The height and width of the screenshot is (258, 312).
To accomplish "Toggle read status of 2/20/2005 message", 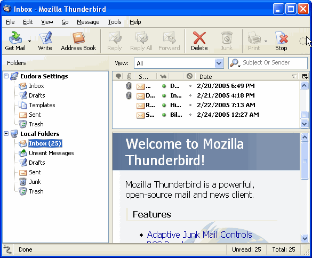I will tap(164, 86).
